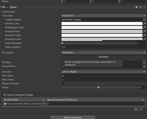The height and width of the screenshot is (119, 147).
Task: Open the Pressed Color swatch
Action: tap(102, 31)
